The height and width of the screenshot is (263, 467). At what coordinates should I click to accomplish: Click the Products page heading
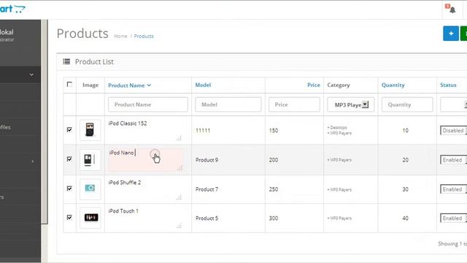tap(82, 34)
